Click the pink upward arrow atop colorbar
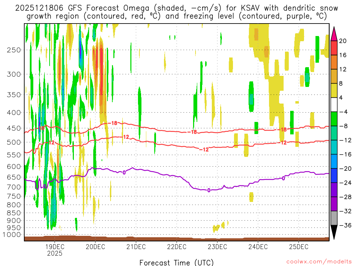The image size is (355, 266). tap(334, 34)
